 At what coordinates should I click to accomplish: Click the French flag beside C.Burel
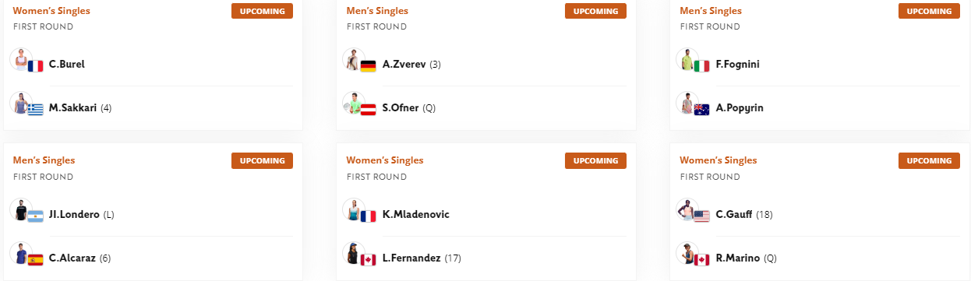pyautogui.click(x=35, y=67)
